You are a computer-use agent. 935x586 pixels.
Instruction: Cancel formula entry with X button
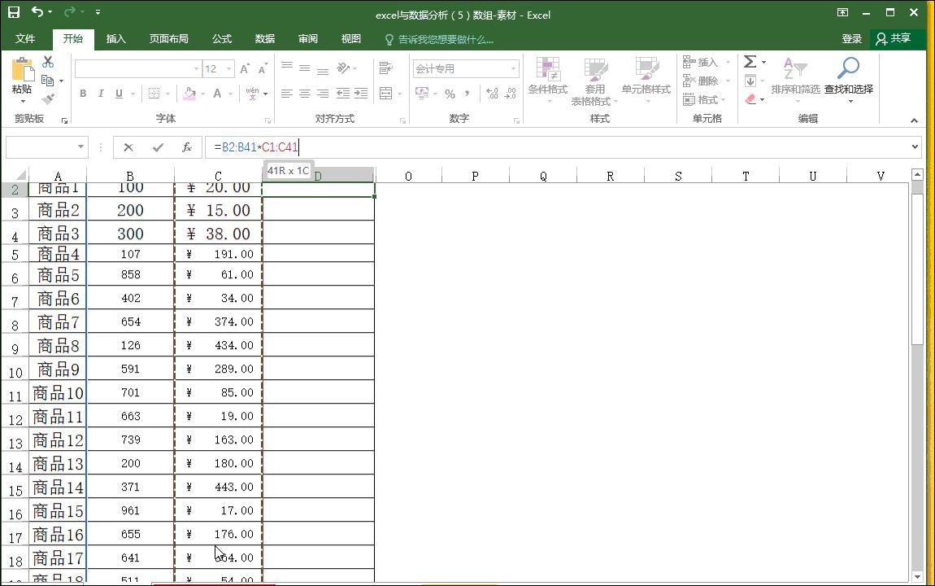(128, 147)
